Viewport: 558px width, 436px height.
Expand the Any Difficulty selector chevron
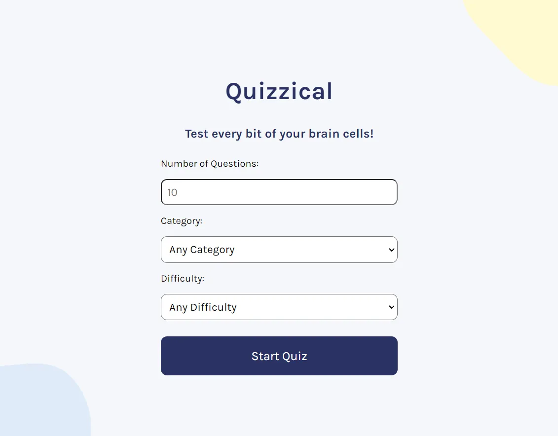point(391,307)
